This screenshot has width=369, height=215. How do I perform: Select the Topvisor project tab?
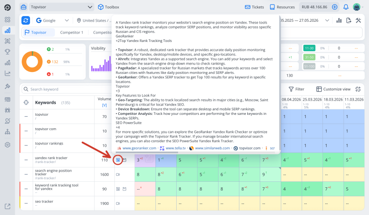click(38, 32)
